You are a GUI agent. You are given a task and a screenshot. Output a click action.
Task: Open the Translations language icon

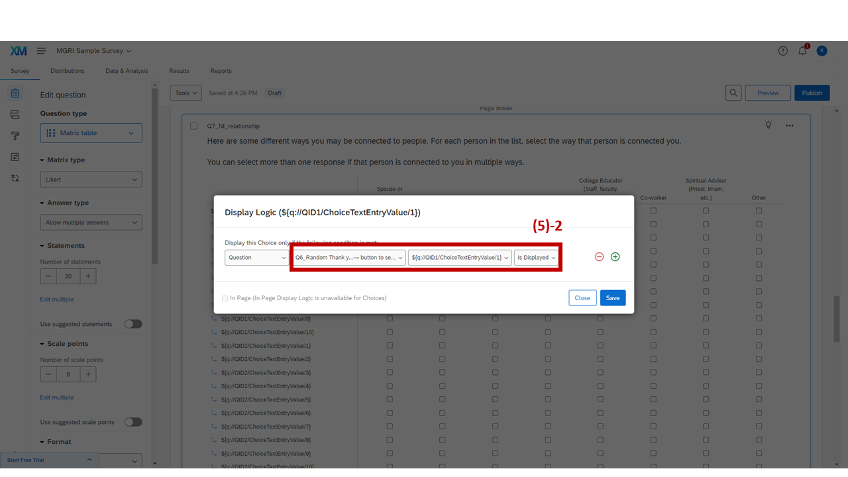pos(15,178)
